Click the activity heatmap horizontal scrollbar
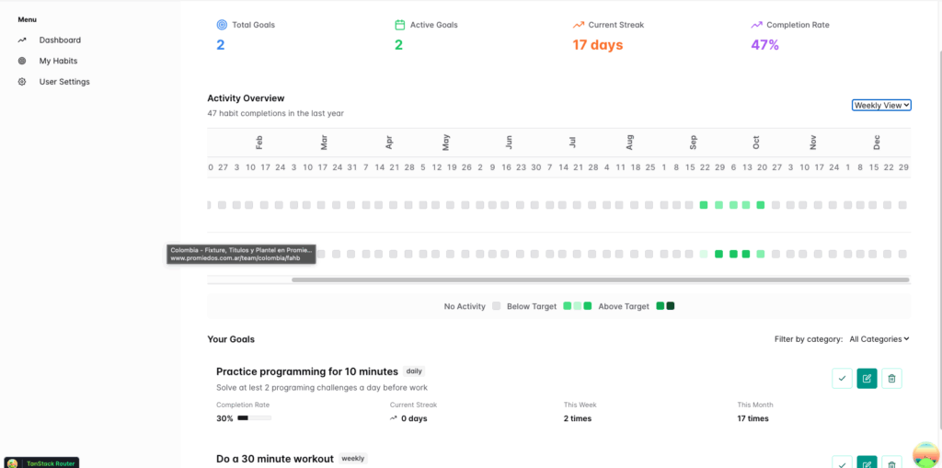The width and height of the screenshot is (942, 468). coord(600,280)
